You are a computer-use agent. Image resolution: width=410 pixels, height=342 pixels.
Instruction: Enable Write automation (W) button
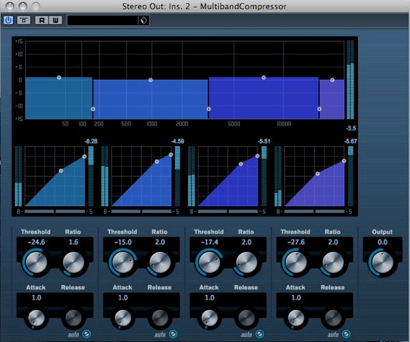pyautogui.click(x=54, y=20)
